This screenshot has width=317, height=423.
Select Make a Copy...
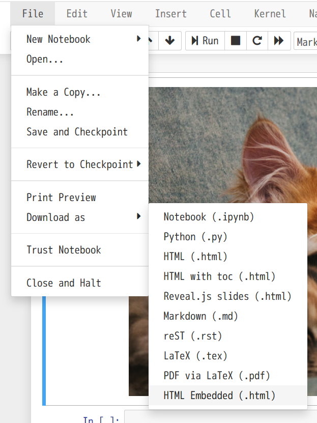(x=80, y=92)
